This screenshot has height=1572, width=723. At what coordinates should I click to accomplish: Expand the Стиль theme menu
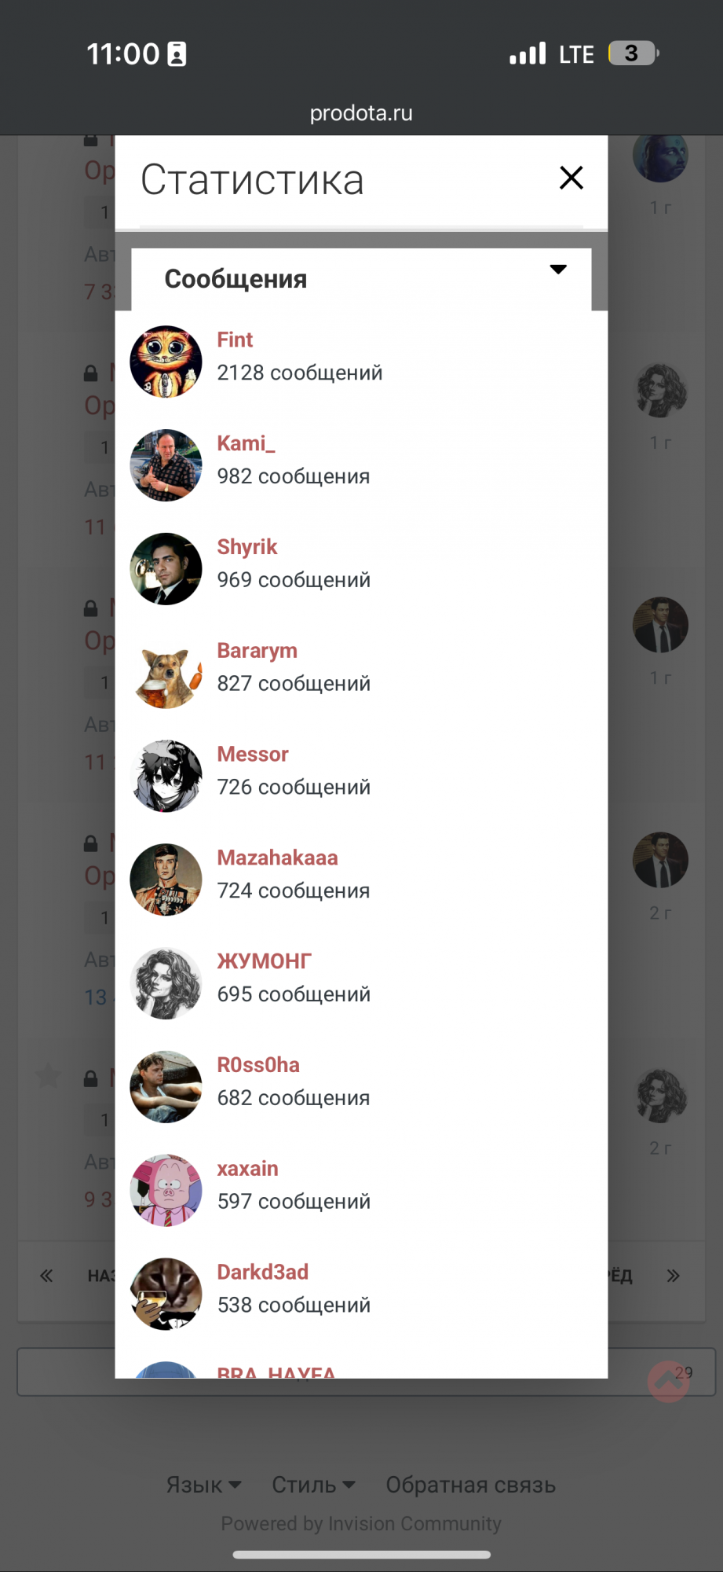pos(313,1485)
